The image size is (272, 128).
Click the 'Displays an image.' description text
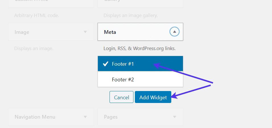(34, 48)
